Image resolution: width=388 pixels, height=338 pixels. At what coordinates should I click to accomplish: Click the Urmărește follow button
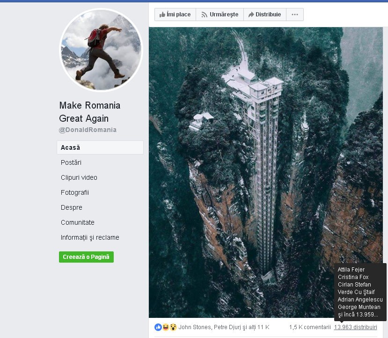(x=219, y=15)
